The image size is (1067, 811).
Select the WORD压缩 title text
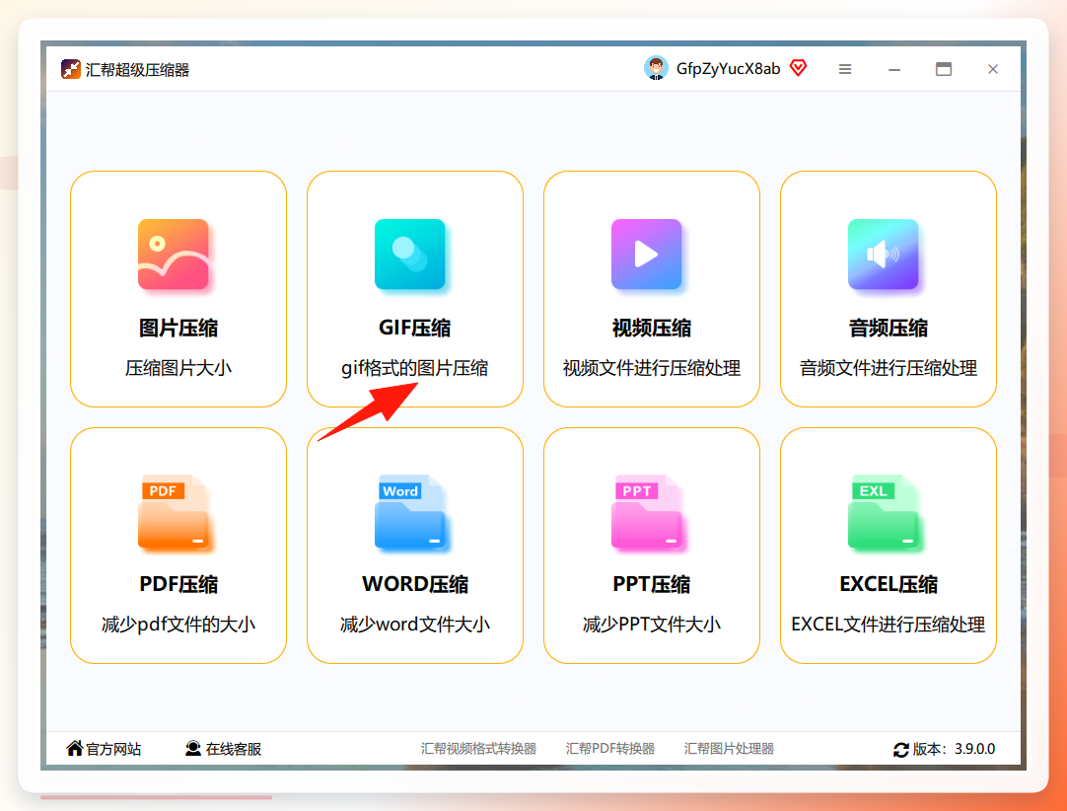415,584
